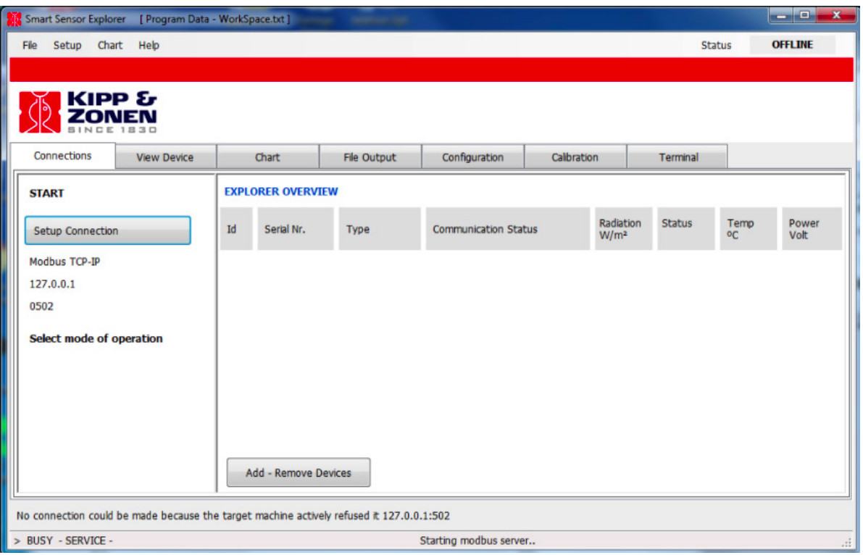
Task: Open the Setup menu
Action: pyautogui.click(x=67, y=45)
